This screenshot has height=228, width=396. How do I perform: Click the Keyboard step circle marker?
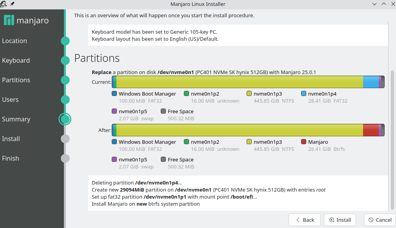point(65,60)
